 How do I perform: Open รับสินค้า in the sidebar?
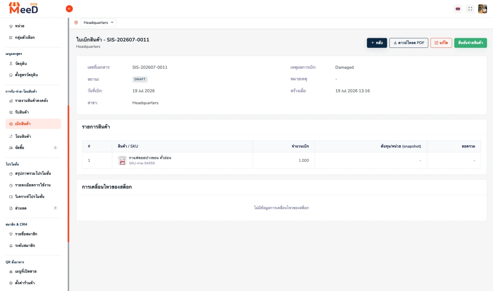tap(33, 112)
